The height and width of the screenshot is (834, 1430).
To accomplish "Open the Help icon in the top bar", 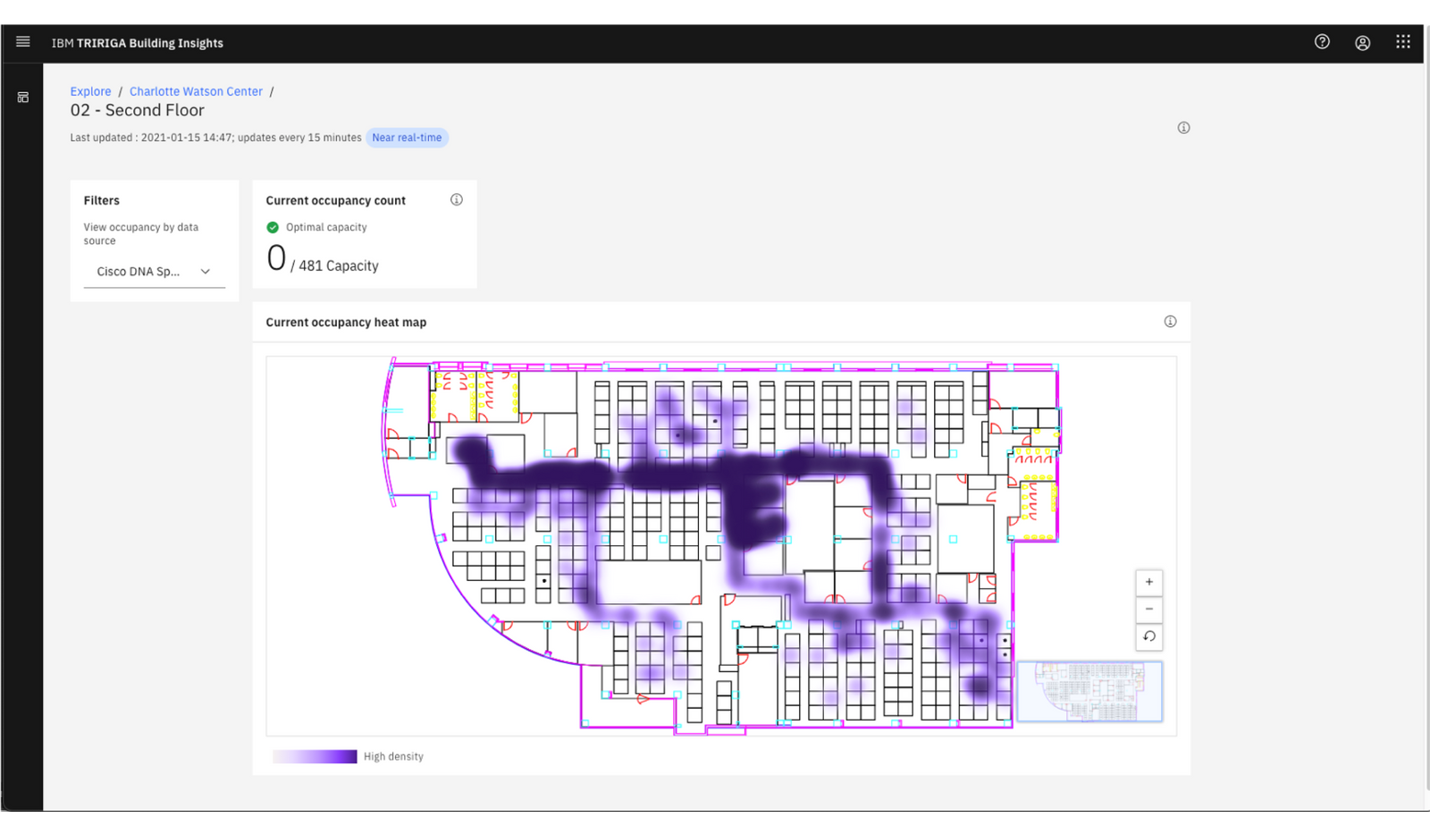I will pyautogui.click(x=1322, y=41).
